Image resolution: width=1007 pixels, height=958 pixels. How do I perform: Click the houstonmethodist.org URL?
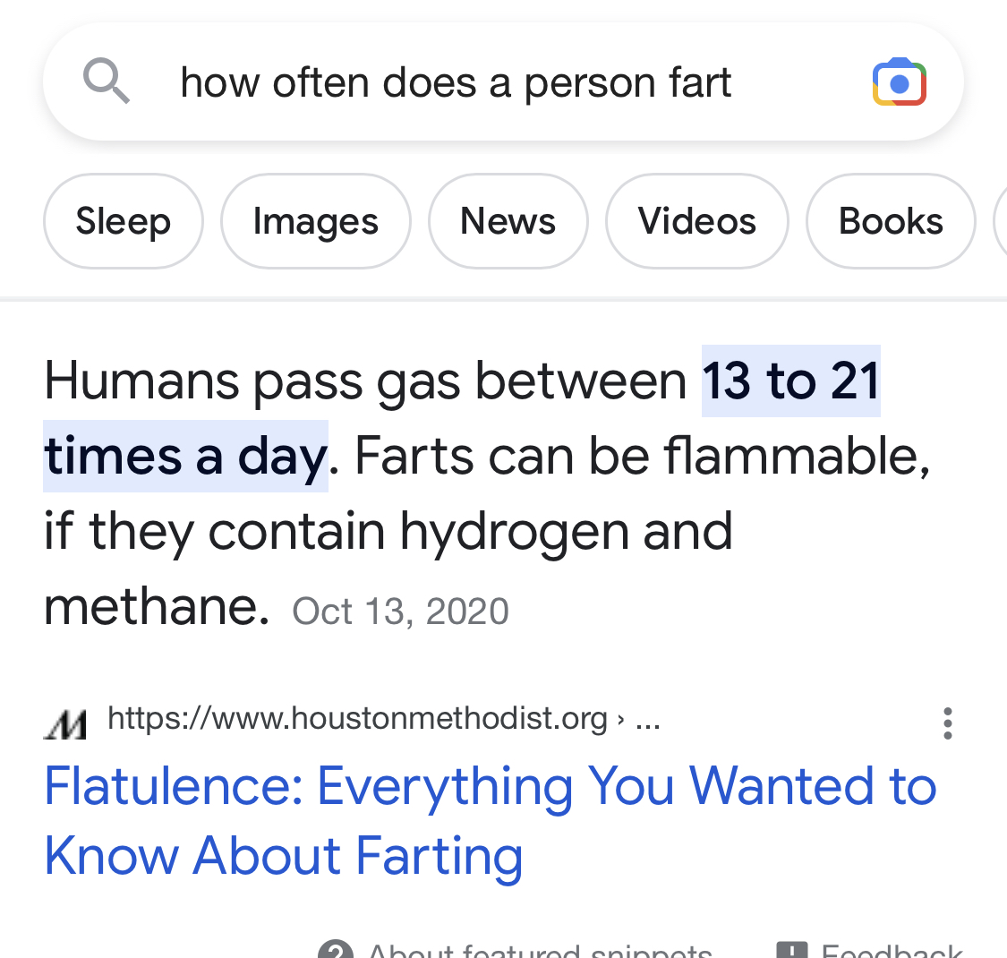pyautogui.click(x=357, y=718)
